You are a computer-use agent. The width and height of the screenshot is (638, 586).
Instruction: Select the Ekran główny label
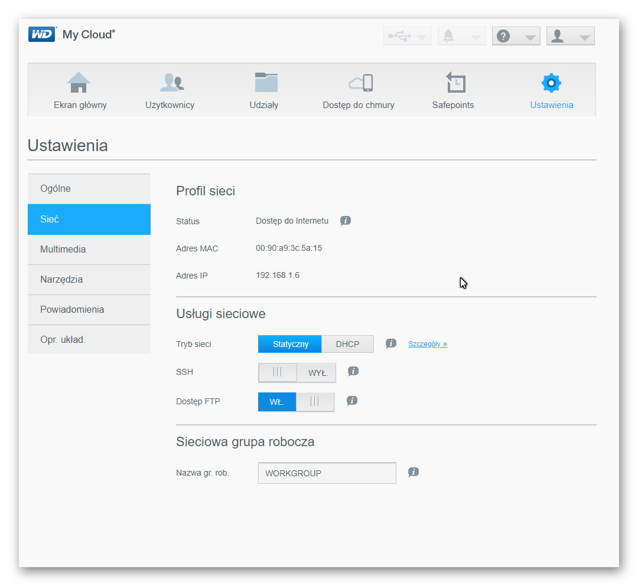pos(80,105)
